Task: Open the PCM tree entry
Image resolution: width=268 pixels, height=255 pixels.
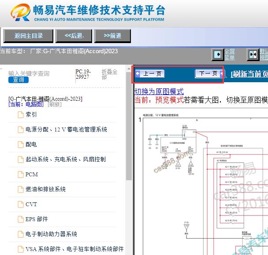Action: click(x=32, y=175)
